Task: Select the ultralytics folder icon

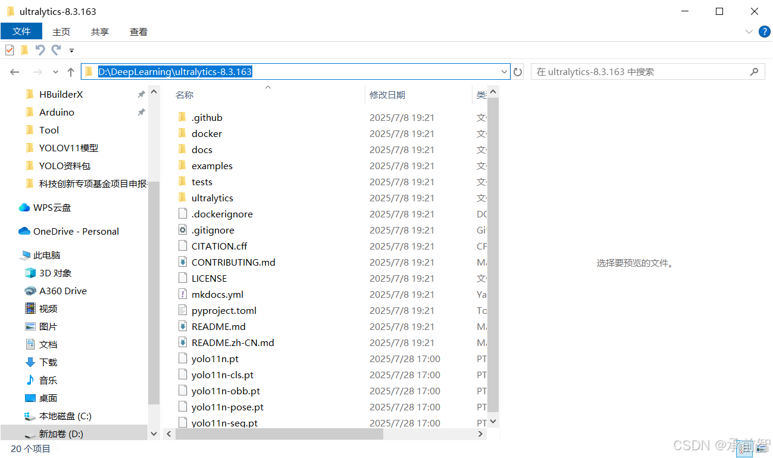Action: [x=182, y=198]
